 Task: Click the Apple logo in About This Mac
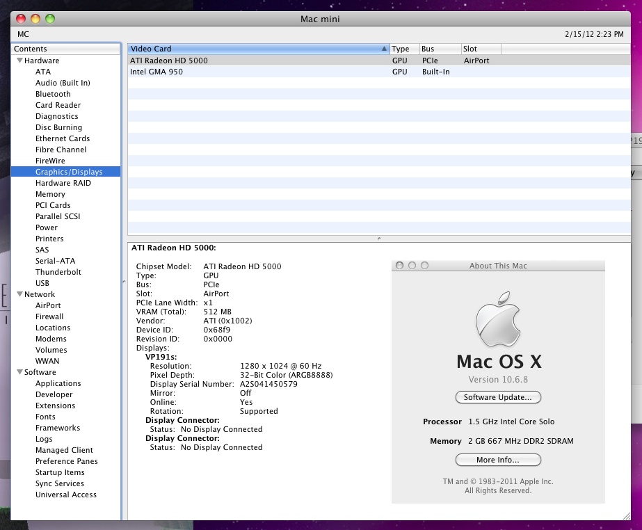(498, 319)
